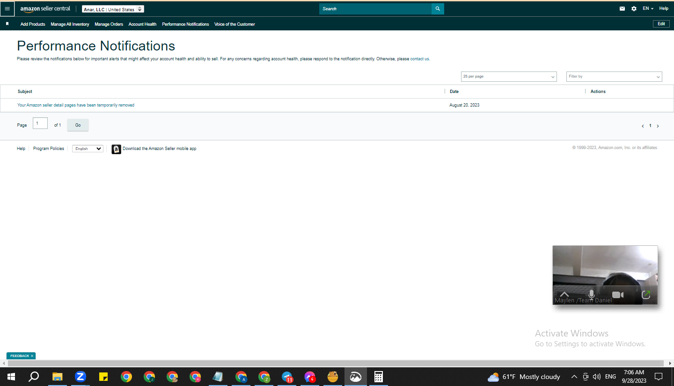
Task: Open Account Health
Action: coord(142,24)
